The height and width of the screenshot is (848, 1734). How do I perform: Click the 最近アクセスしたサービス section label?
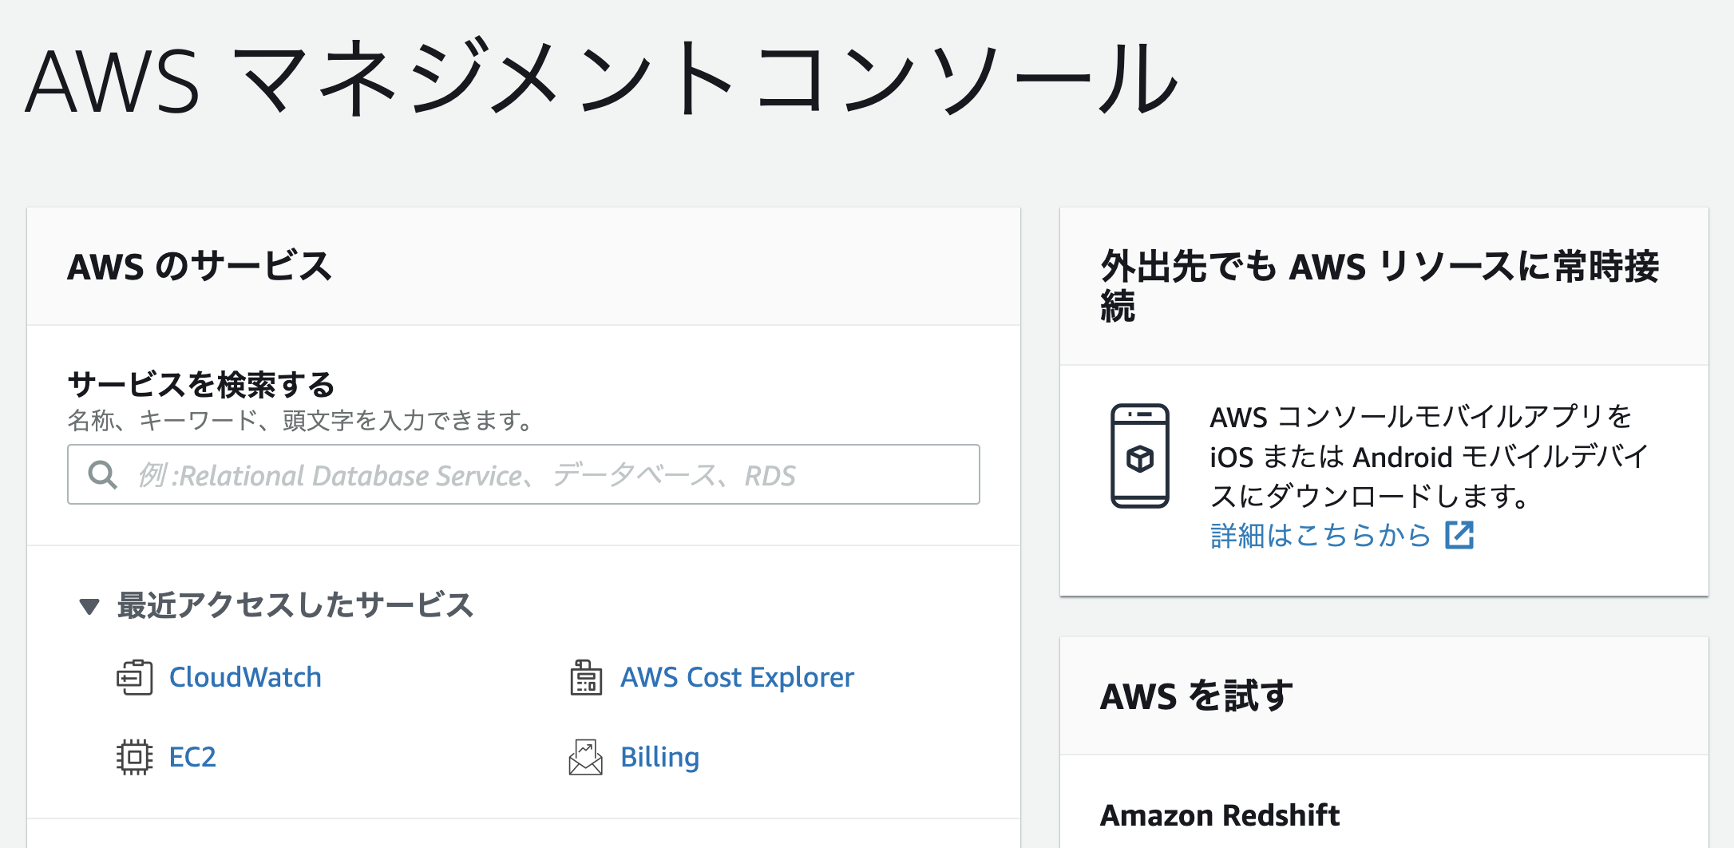click(295, 605)
